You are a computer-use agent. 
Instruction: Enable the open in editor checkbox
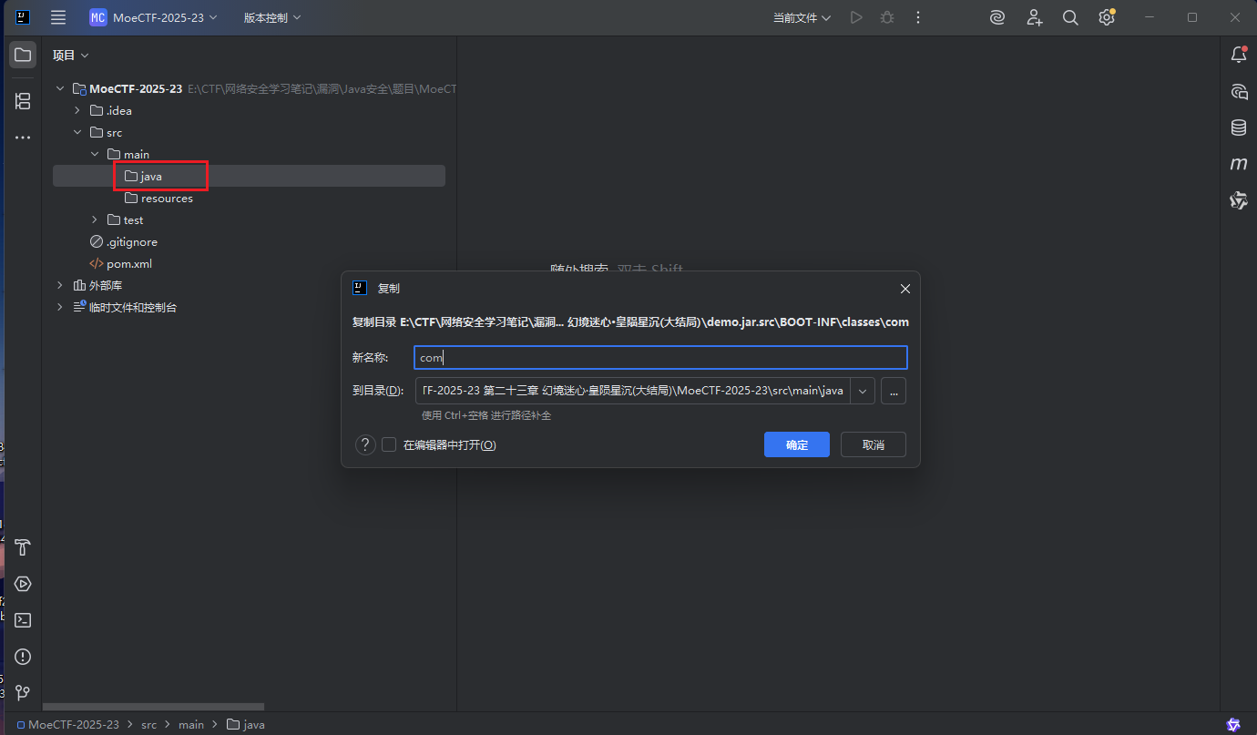click(x=389, y=444)
